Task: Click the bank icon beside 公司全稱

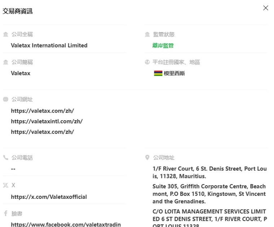Action: pos(5,34)
